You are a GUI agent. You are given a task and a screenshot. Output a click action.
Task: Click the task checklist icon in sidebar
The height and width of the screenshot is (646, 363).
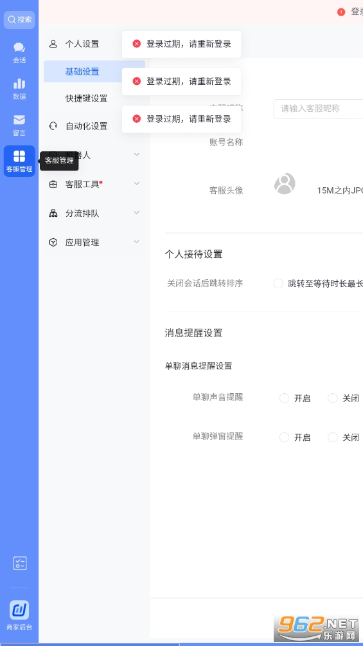[20, 563]
